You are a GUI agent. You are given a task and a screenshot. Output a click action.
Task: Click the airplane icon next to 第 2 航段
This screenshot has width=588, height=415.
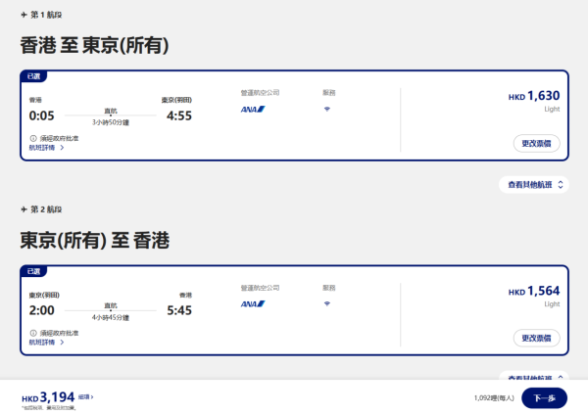click(24, 209)
